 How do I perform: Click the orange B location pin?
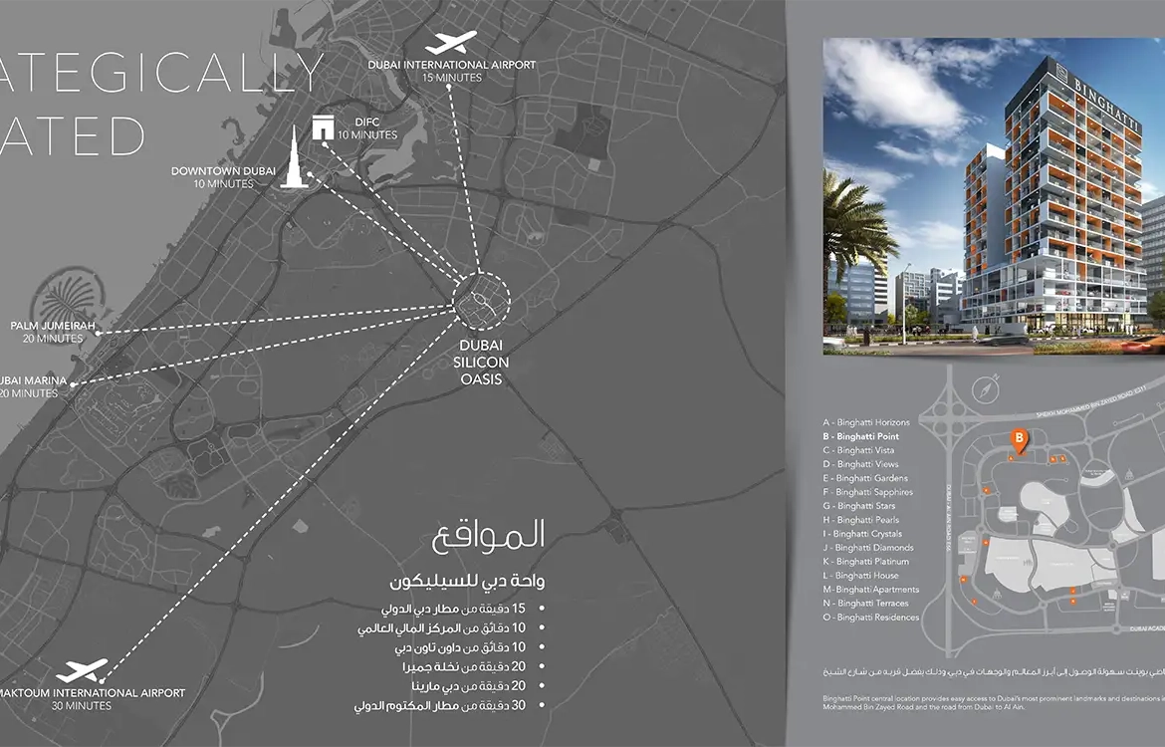(1019, 438)
